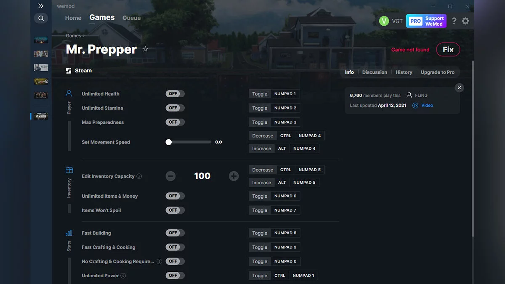Switch to the Queue tab
Viewport: 505px width, 284px height.
(131, 18)
